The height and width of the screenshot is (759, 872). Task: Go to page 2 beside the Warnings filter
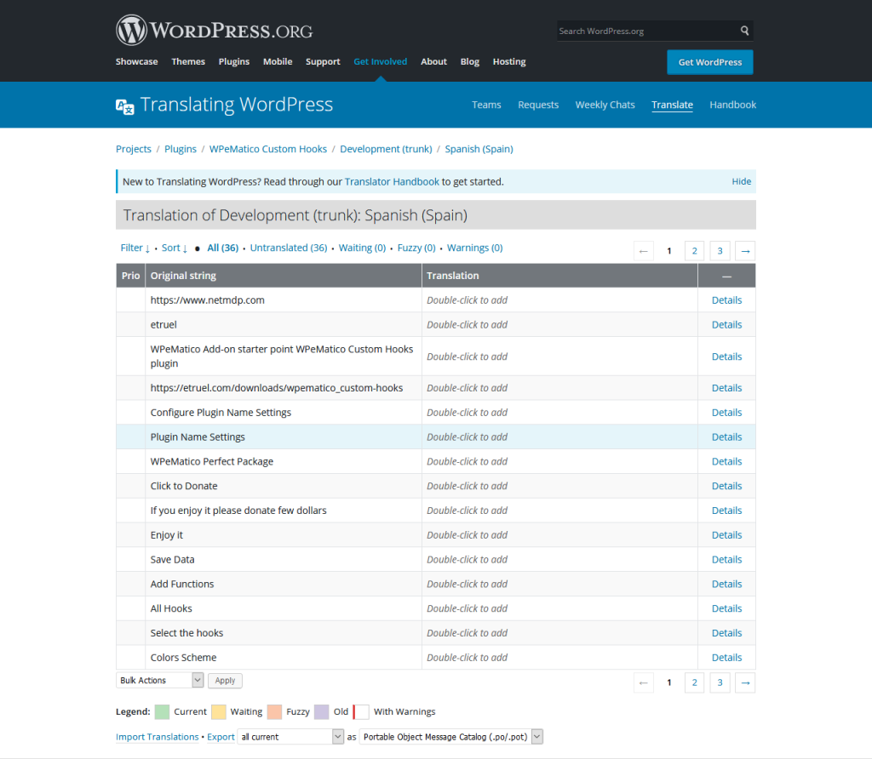point(695,251)
